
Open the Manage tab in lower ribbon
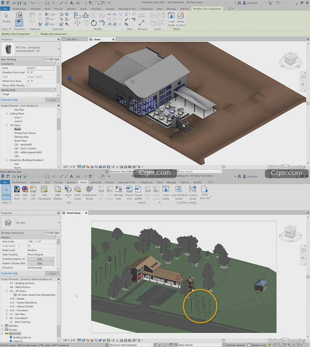point(171,182)
